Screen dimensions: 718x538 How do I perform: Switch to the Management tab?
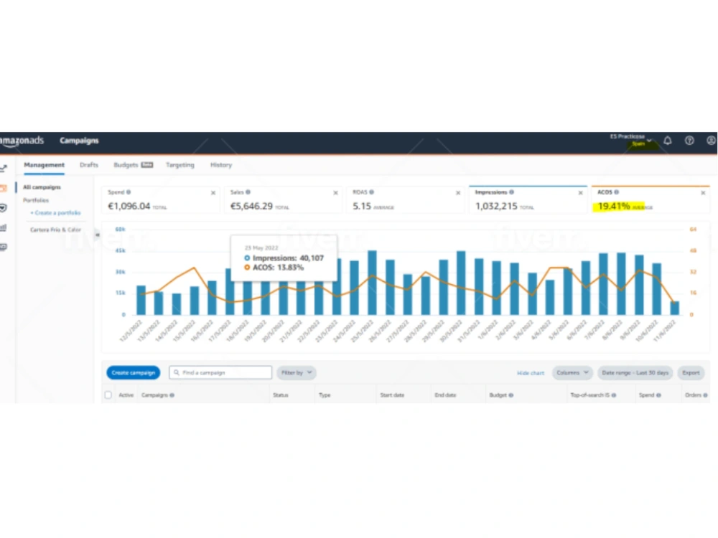[x=44, y=165]
